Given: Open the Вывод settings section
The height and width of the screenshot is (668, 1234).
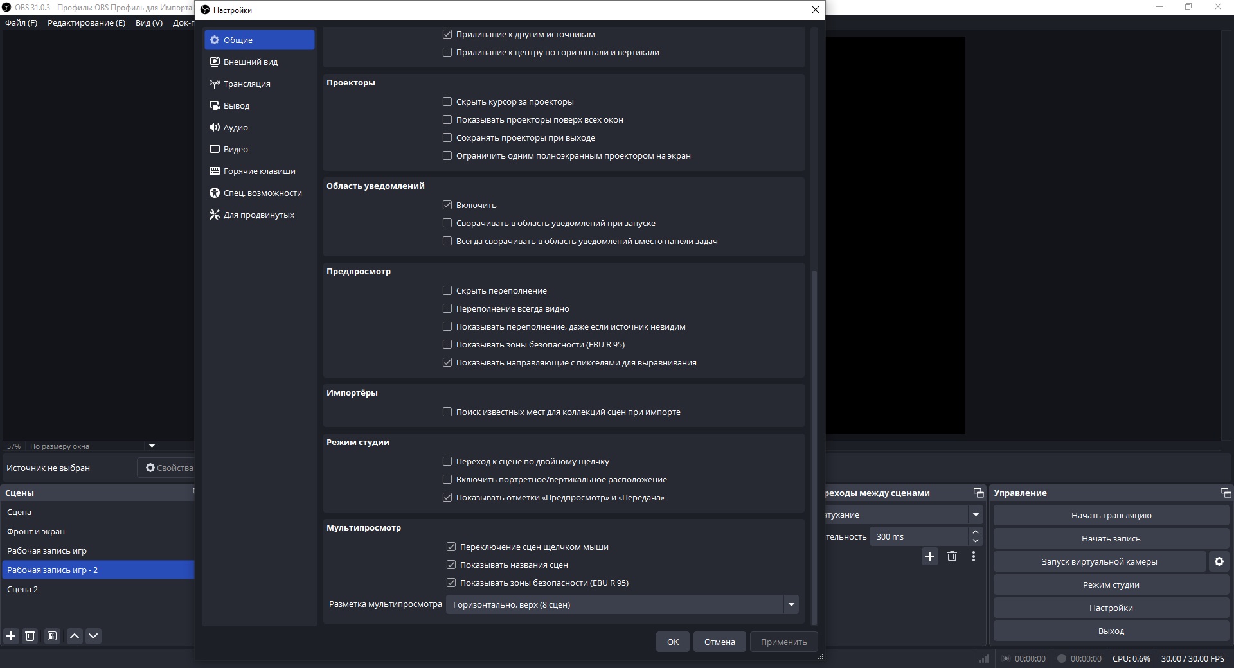Looking at the screenshot, I should pos(259,105).
